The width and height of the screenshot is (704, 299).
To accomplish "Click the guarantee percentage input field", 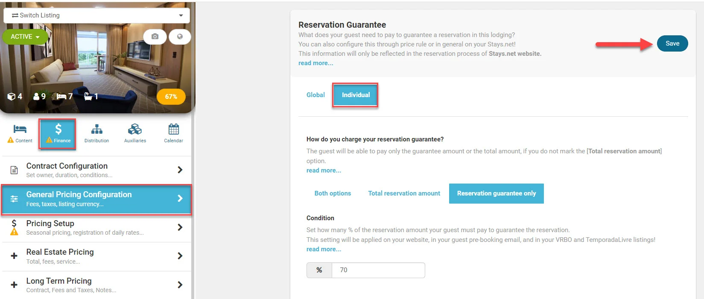I will [378, 270].
